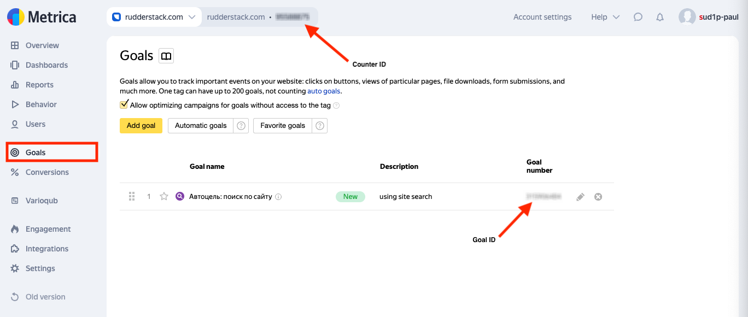This screenshot has height=317, width=748.
Task: Click the Metrica logo icon
Action: click(x=16, y=17)
